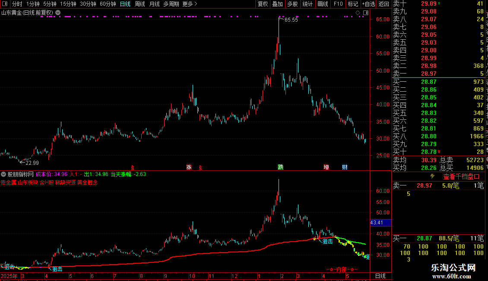Click the 含H股 tag
Viewport: 488px width, 281px height.
click(47, 182)
